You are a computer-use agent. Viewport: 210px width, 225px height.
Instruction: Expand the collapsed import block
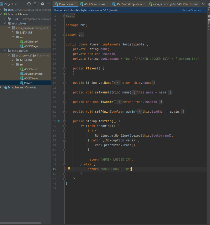click(81, 35)
